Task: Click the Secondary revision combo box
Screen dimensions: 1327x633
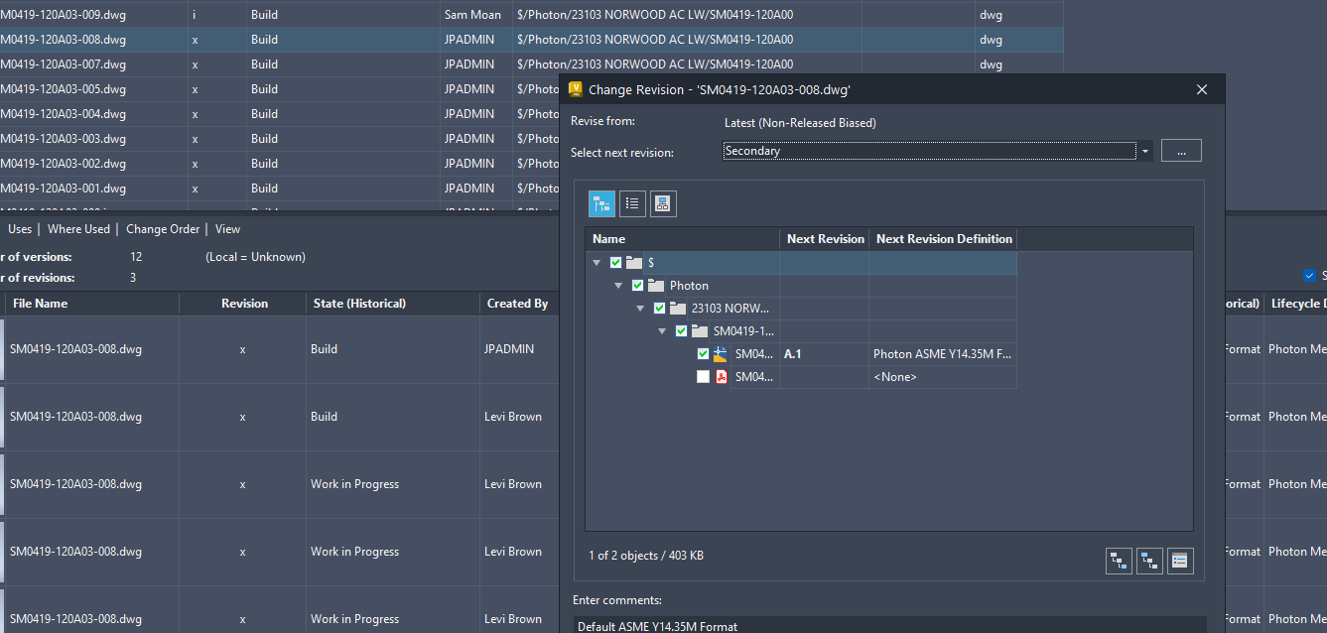Action: 929,151
